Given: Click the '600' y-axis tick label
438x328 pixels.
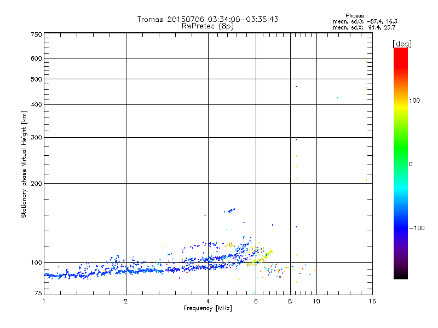Looking at the screenshot, I should click(x=36, y=58).
